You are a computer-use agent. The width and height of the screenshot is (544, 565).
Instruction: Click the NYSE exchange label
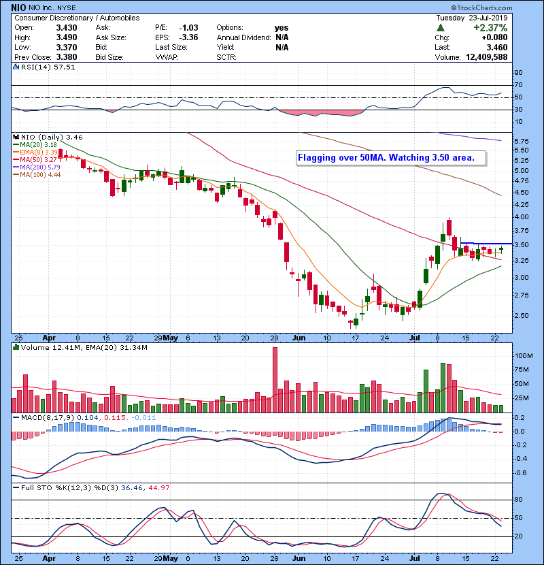click(67, 7)
